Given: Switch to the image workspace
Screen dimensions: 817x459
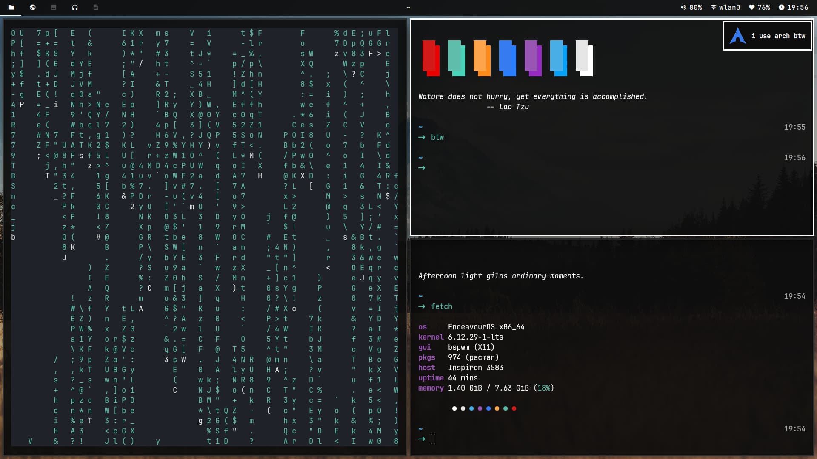Looking at the screenshot, I should click(x=54, y=7).
